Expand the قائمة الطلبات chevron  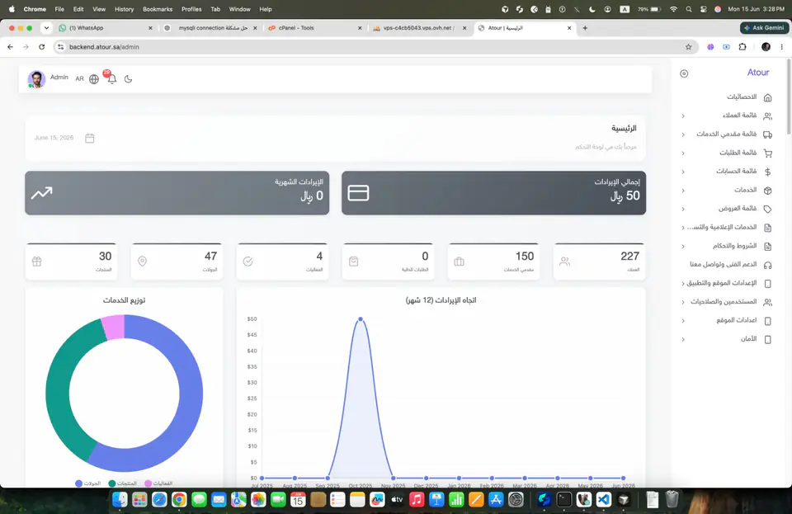[x=683, y=153]
